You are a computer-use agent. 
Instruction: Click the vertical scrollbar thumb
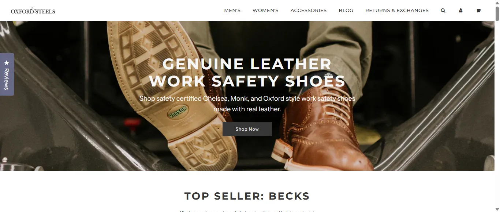497,14
